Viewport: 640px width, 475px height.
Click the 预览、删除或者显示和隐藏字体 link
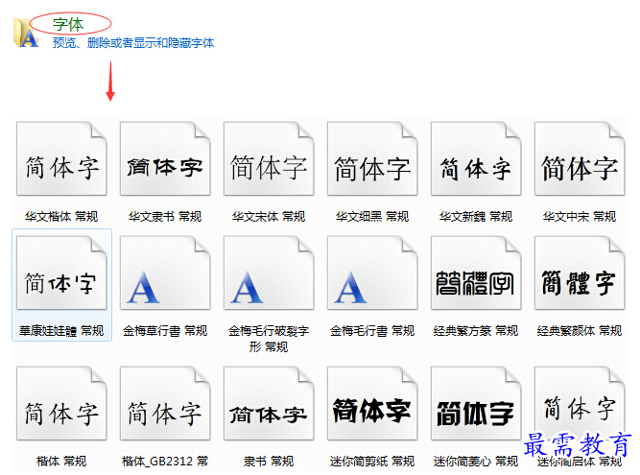point(133,42)
